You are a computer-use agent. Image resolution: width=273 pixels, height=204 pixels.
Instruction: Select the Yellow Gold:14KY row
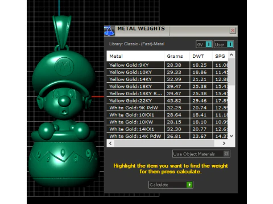tap(167, 79)
